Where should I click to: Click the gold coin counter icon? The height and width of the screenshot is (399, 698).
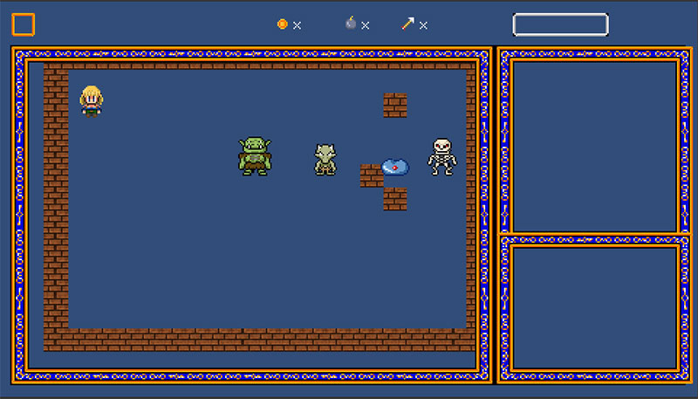[282, 24]
